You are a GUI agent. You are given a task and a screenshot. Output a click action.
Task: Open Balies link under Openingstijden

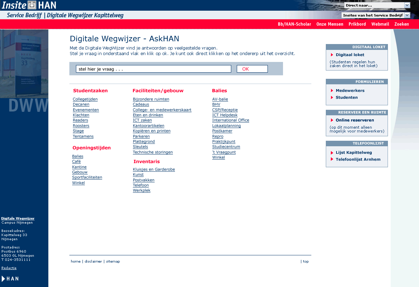pyautogui.click(x=78, y=156)
